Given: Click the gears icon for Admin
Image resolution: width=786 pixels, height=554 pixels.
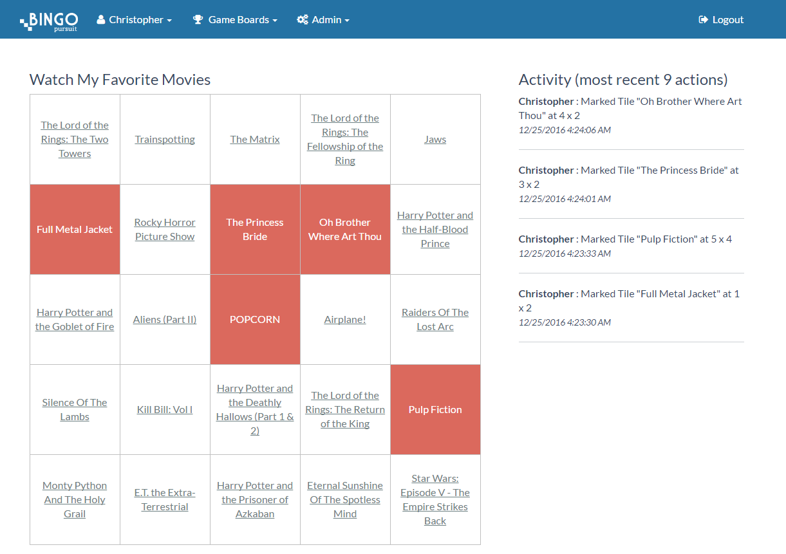Looking at the screenshot, I should point(302,20).
